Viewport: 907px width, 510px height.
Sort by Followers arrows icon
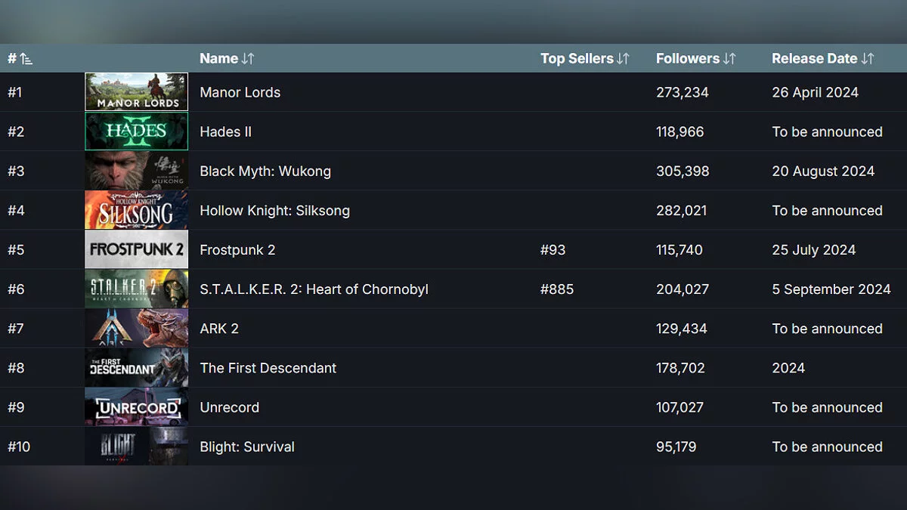(729, 59)
